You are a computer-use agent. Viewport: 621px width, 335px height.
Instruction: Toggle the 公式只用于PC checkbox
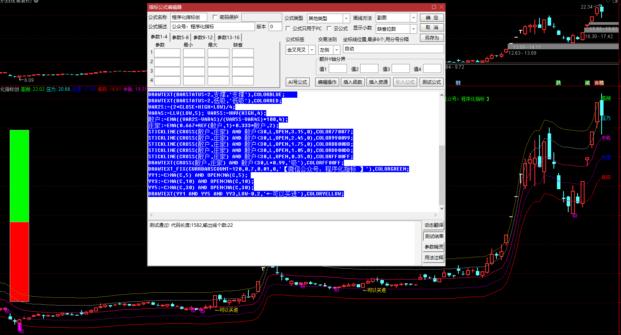pyautogui.click(x=288, y=28)
